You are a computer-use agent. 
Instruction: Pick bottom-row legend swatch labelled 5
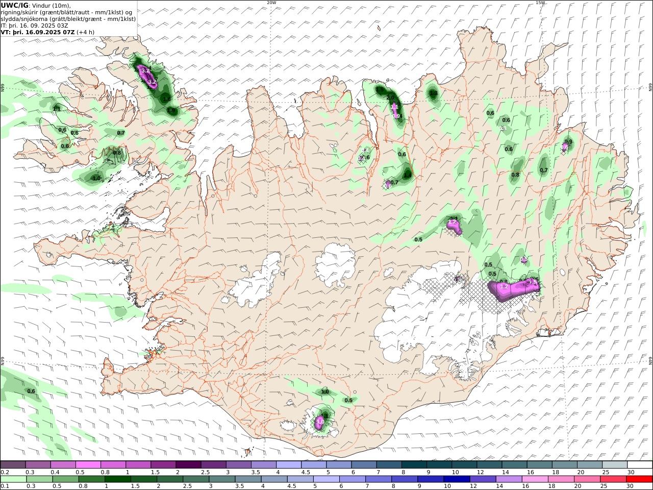[325, 479]
